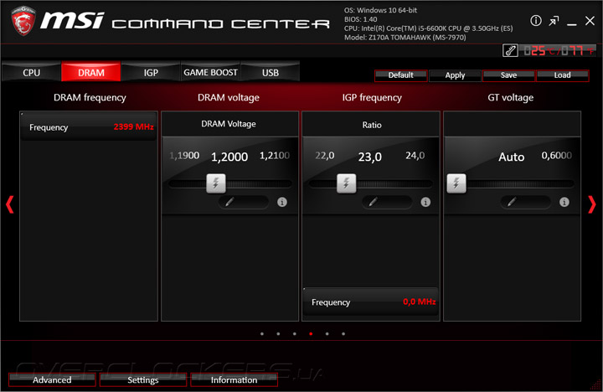Click the DRAM frequency heading

90,98
